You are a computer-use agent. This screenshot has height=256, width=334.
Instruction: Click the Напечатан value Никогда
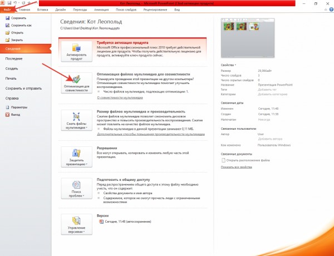coord(264,120)
